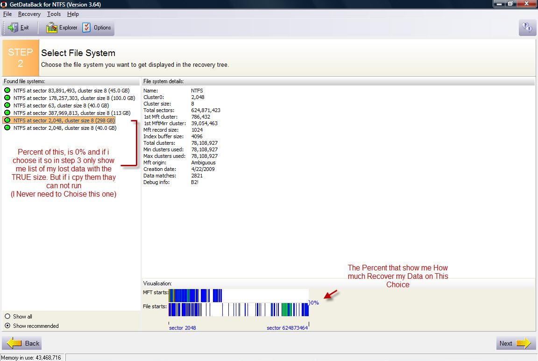538x361 pixels.
Task: Click the Back button text
Action: point(32,343)
